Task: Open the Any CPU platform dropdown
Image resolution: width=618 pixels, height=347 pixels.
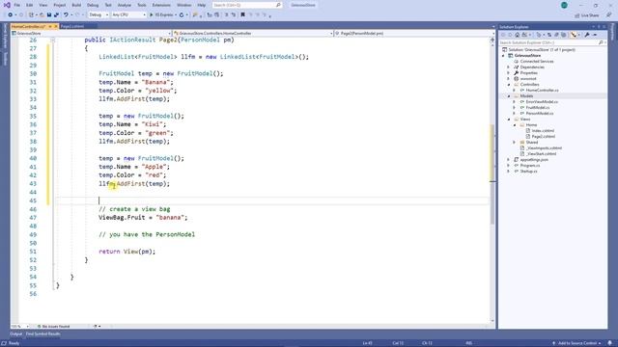Action: 128,15
